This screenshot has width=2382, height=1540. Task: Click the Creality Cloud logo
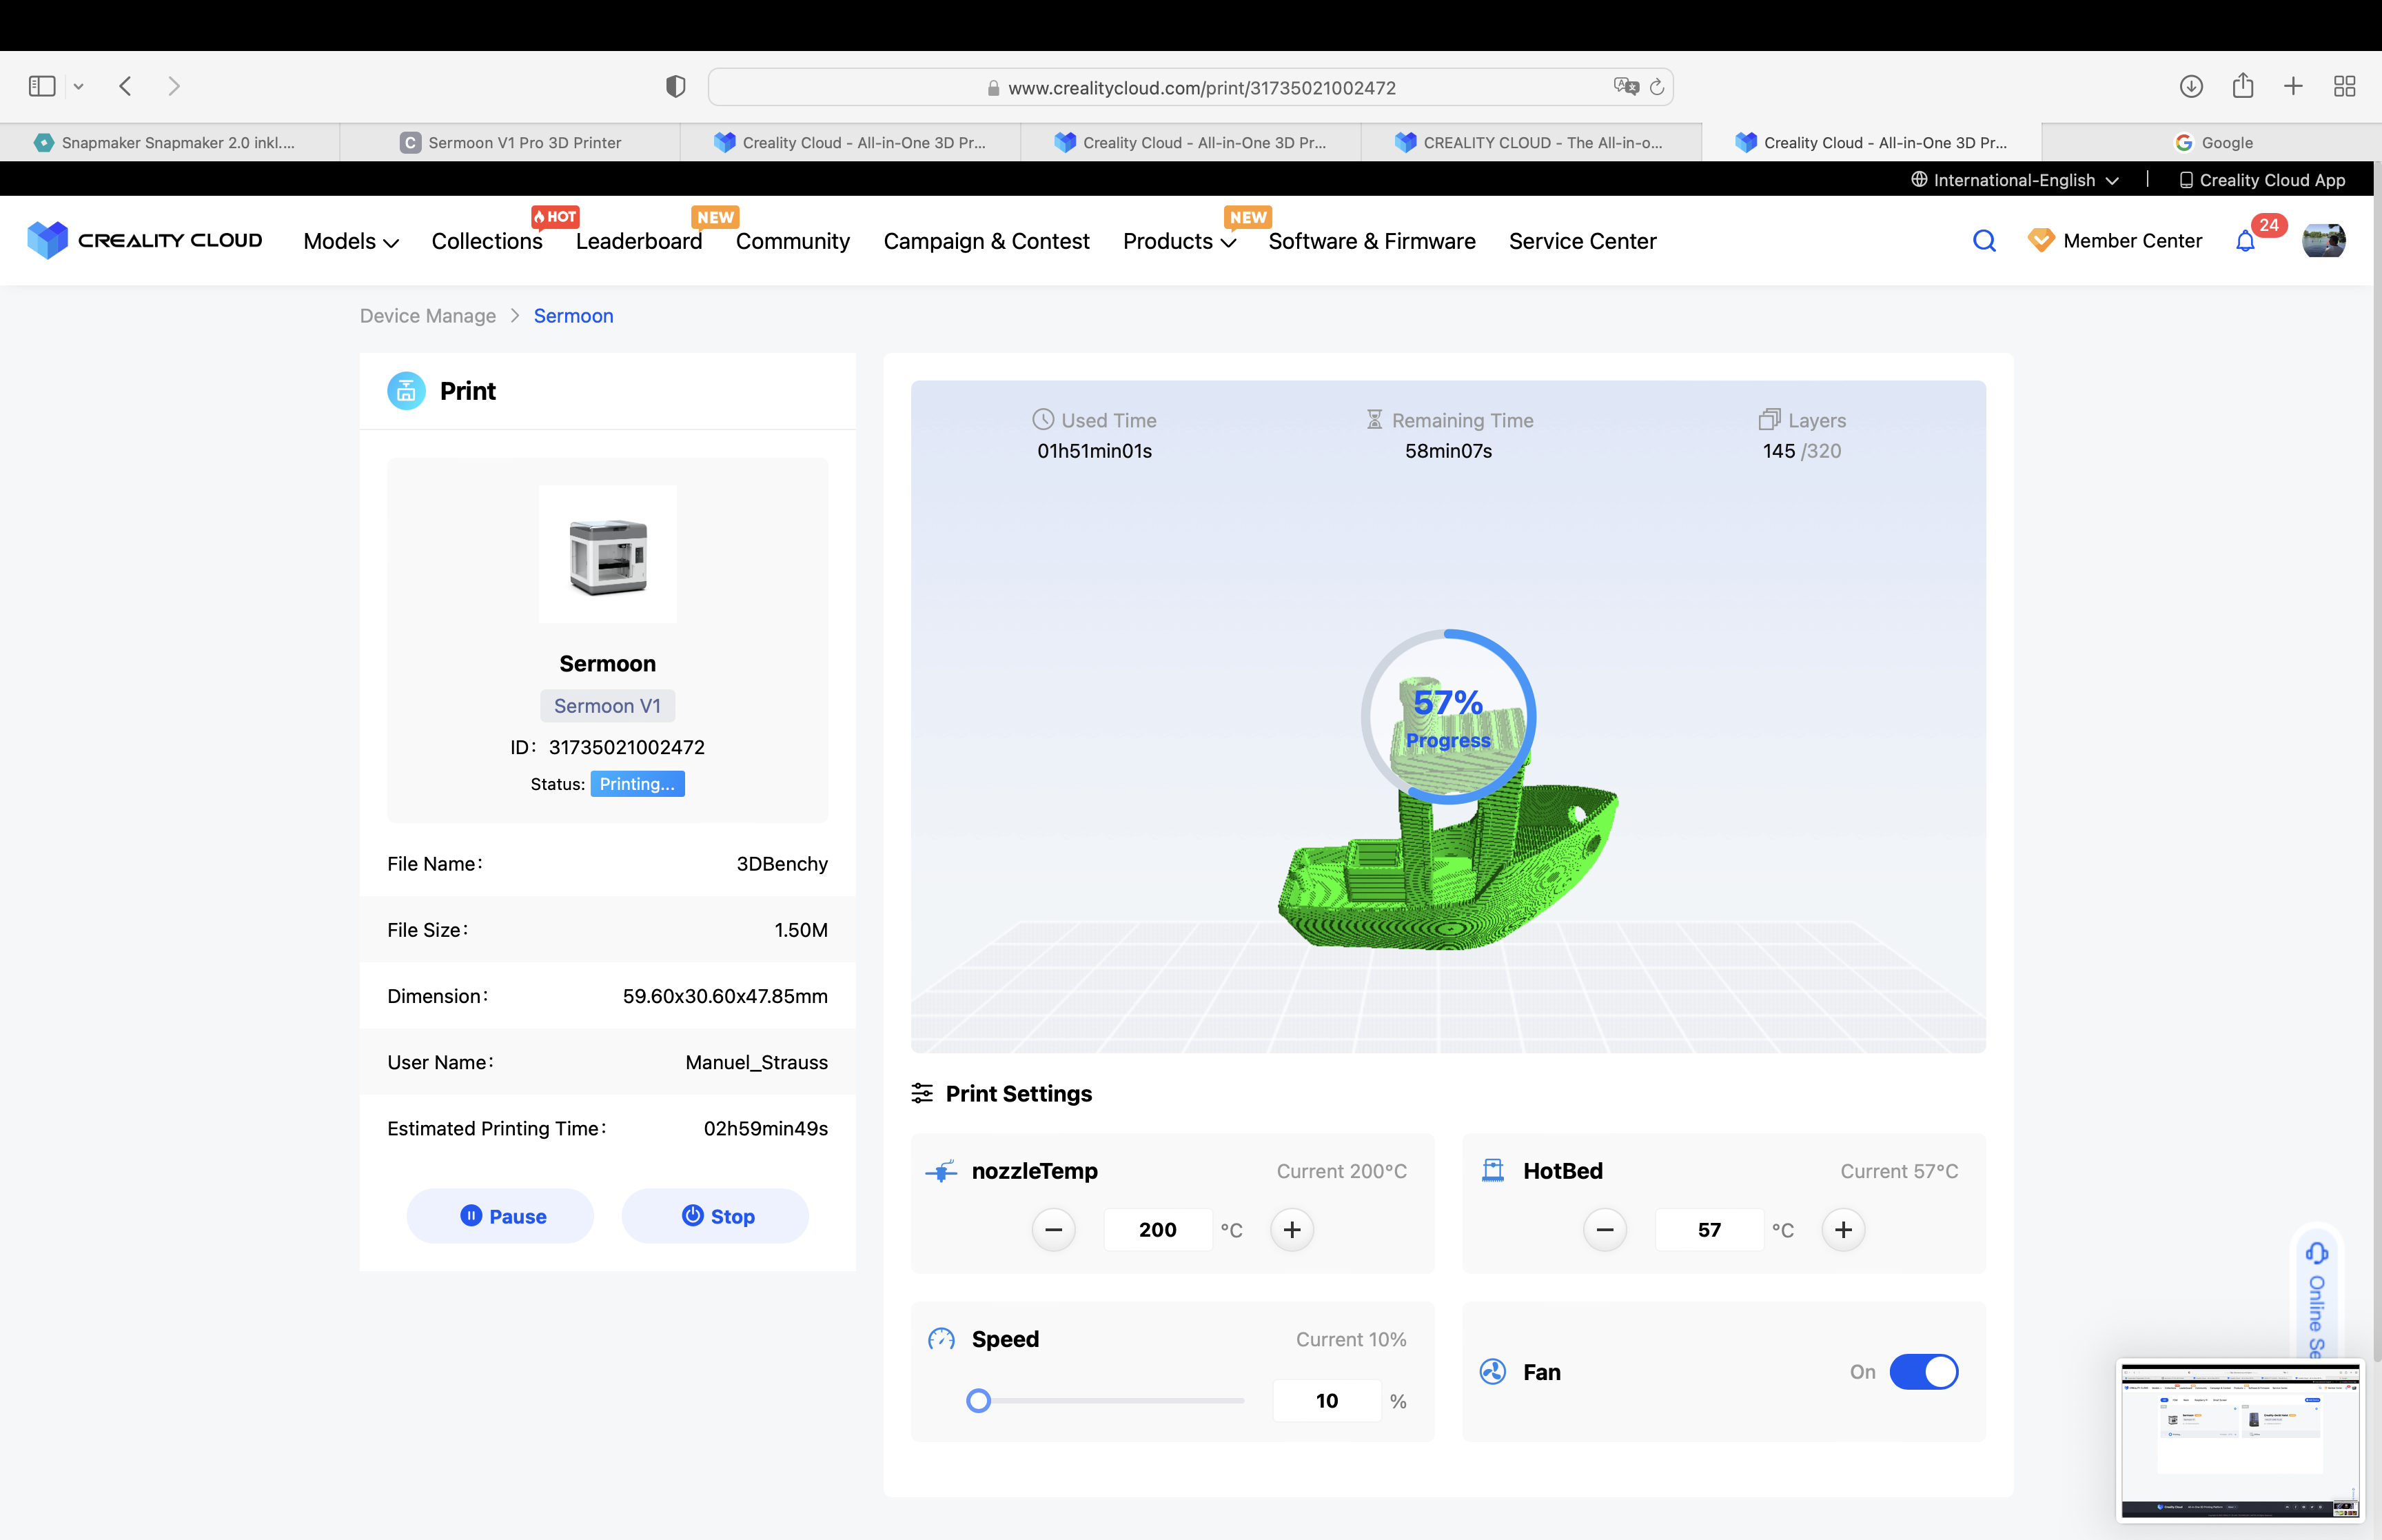[145, 240]
